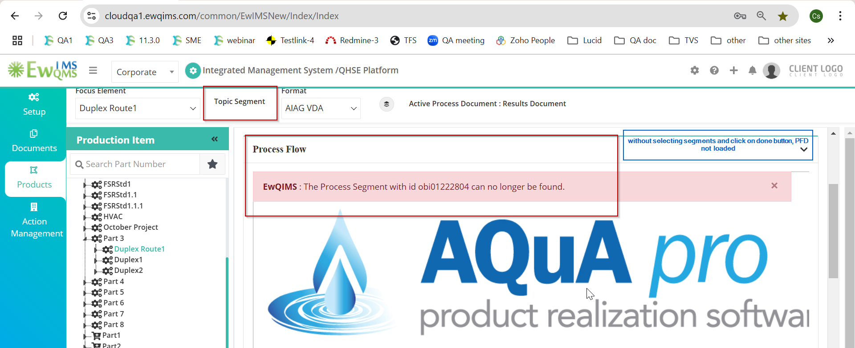This screenshot has width=855, height=348.
Task: Toggle the hamburger sidebar menu
Action: pos(93,70)
